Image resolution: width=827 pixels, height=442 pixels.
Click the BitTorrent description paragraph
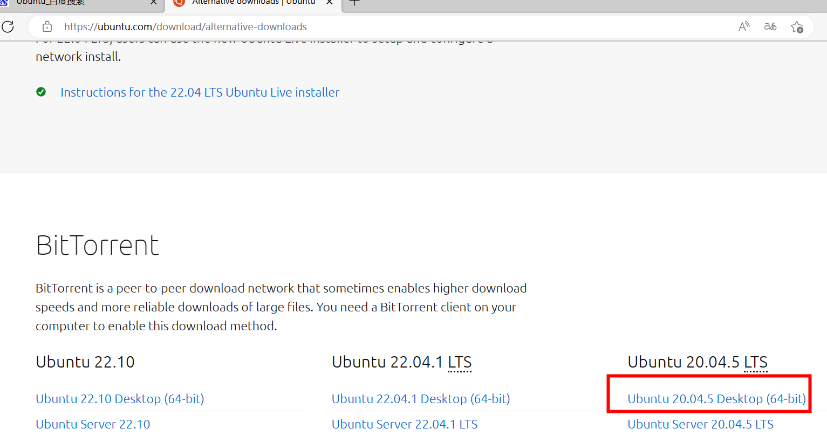coord(281,307)
